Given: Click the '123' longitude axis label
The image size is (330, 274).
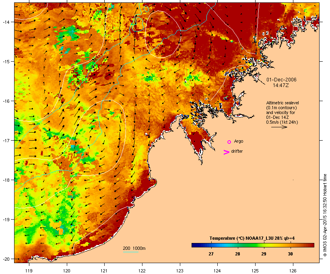Looking at the screenshot, I should pyautogui.click(x=180, y=271).
